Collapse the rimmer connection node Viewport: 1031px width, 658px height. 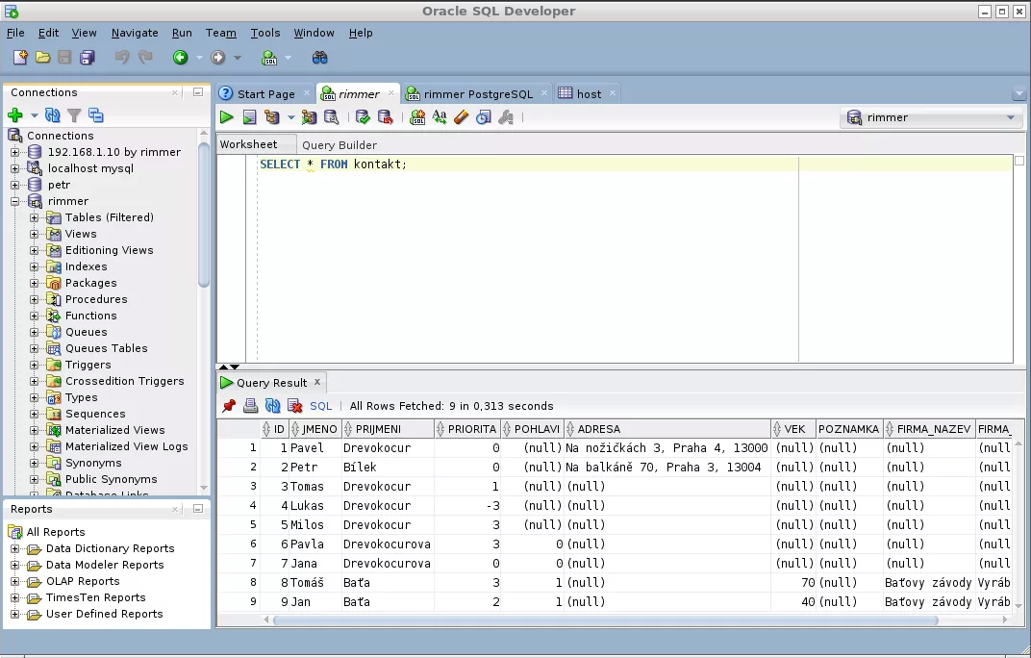(15, 201)
